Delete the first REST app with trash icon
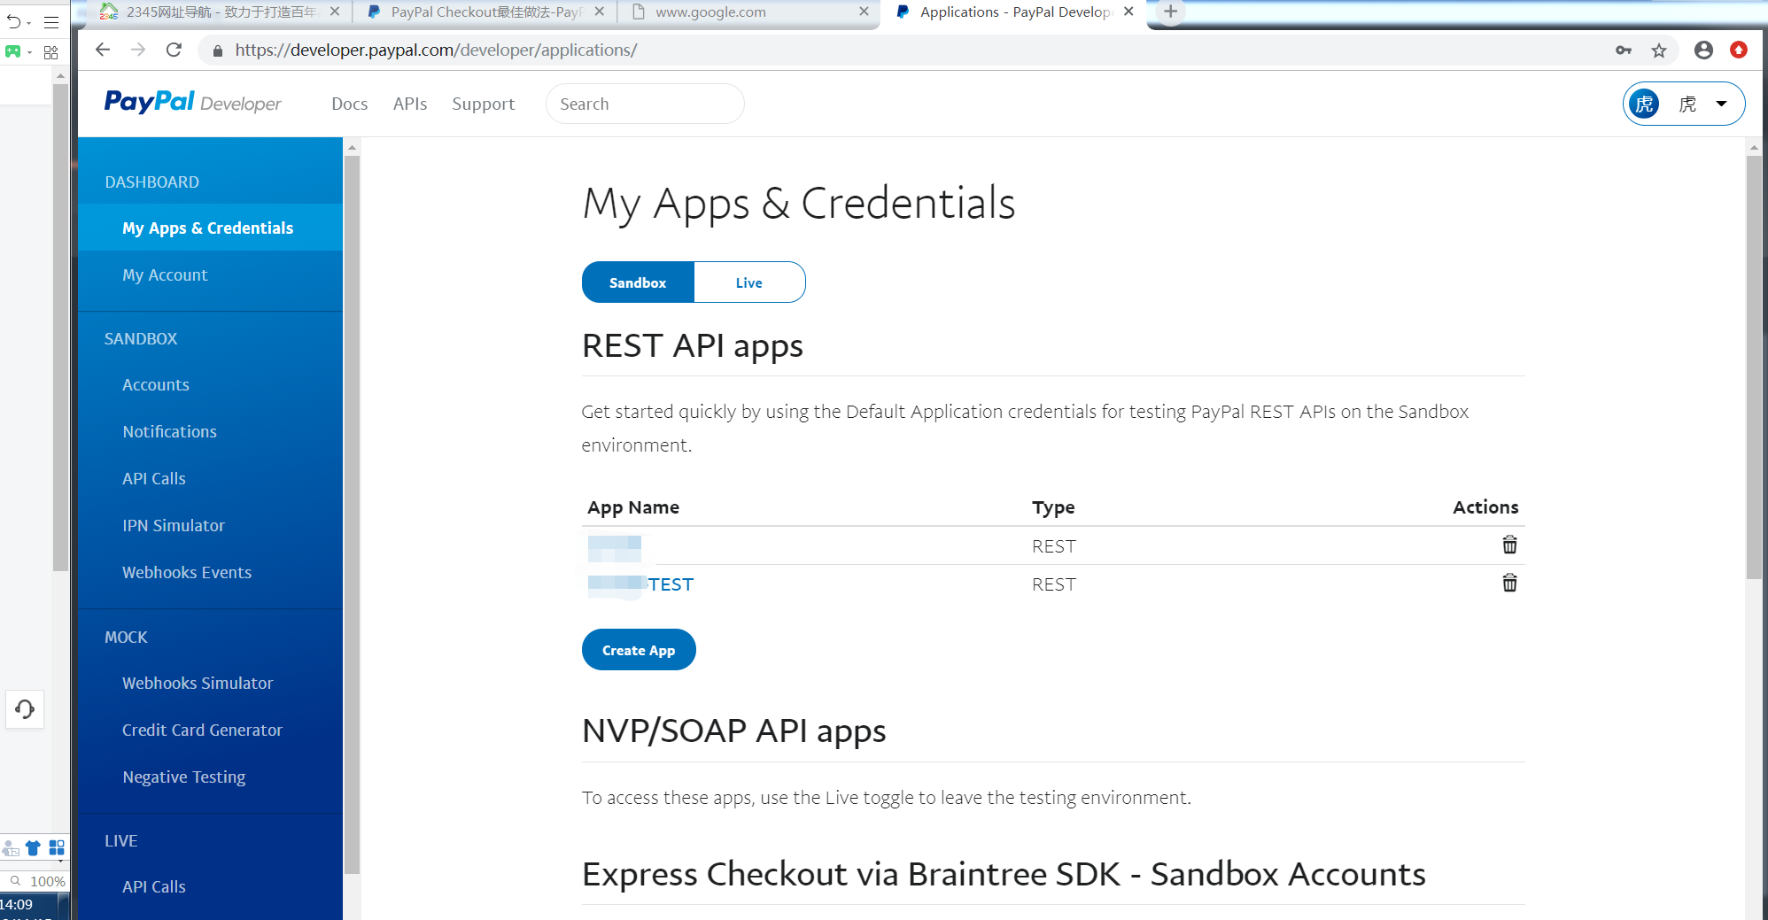1768x920 pixels. 1509,545
